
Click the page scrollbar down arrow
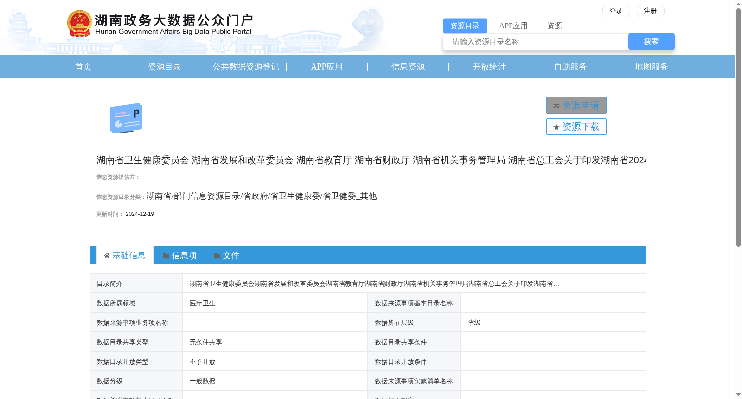(x=738, y=395)
